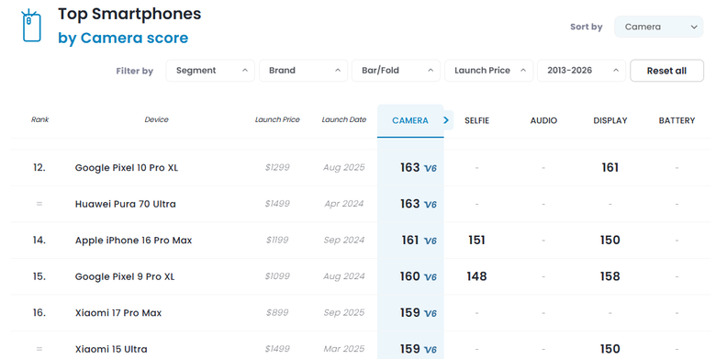
Task: Click the Mar 2025 launch date
Action: point(344,349)
